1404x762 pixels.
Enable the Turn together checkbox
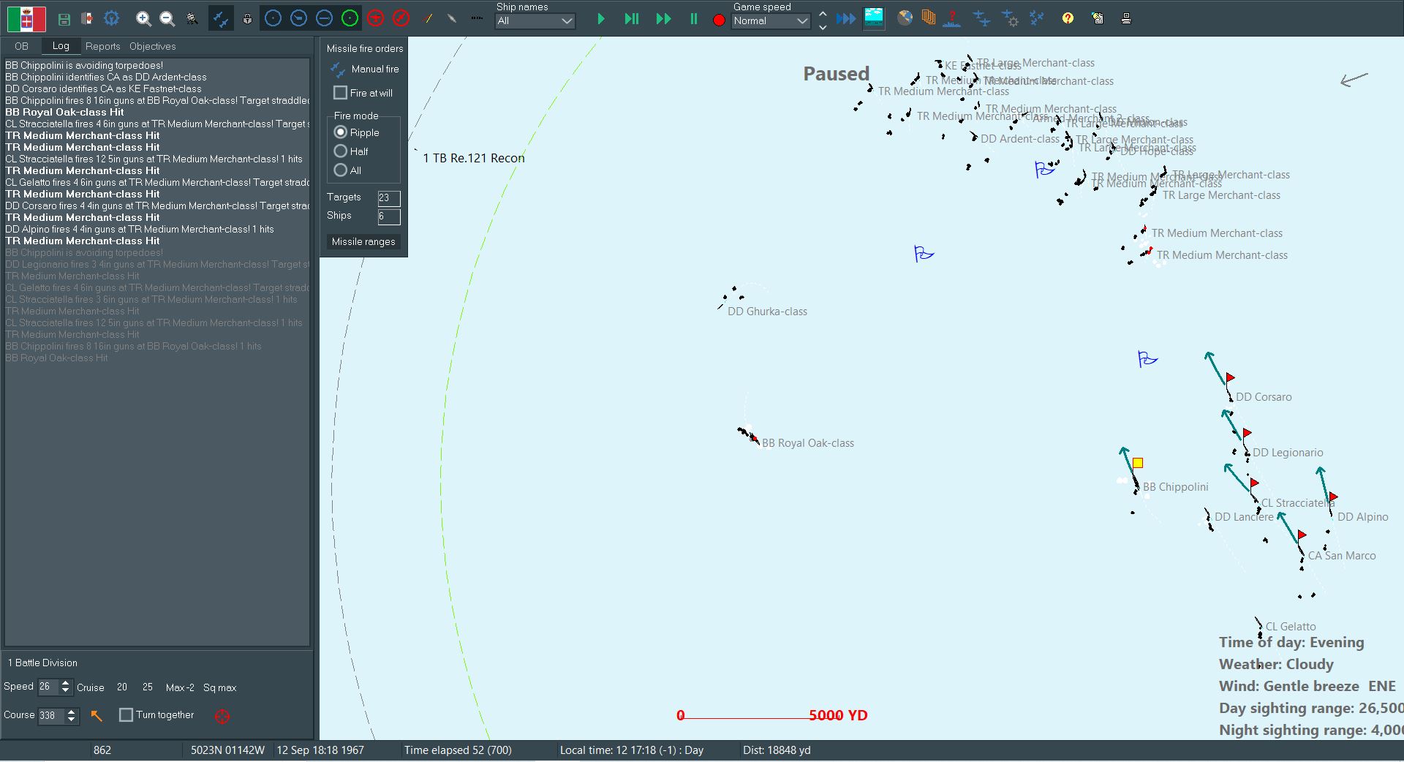(126, 715)
